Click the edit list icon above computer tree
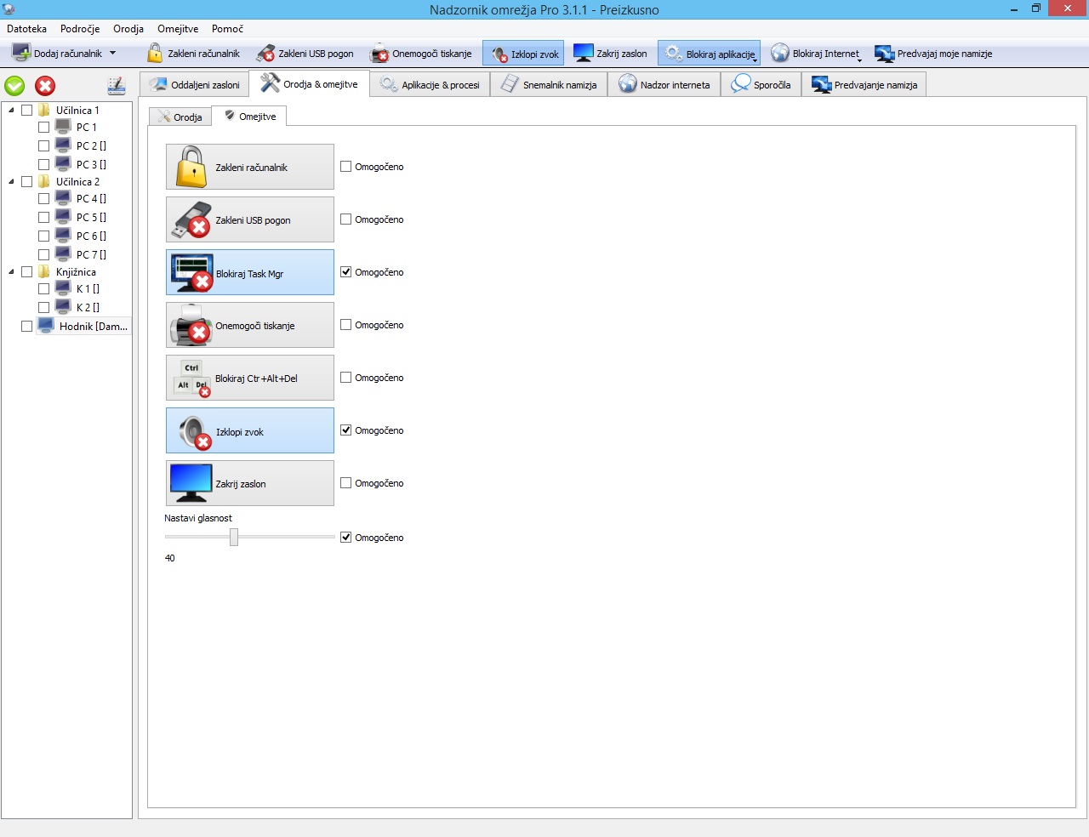1089x837 pixels. (116, 86)
